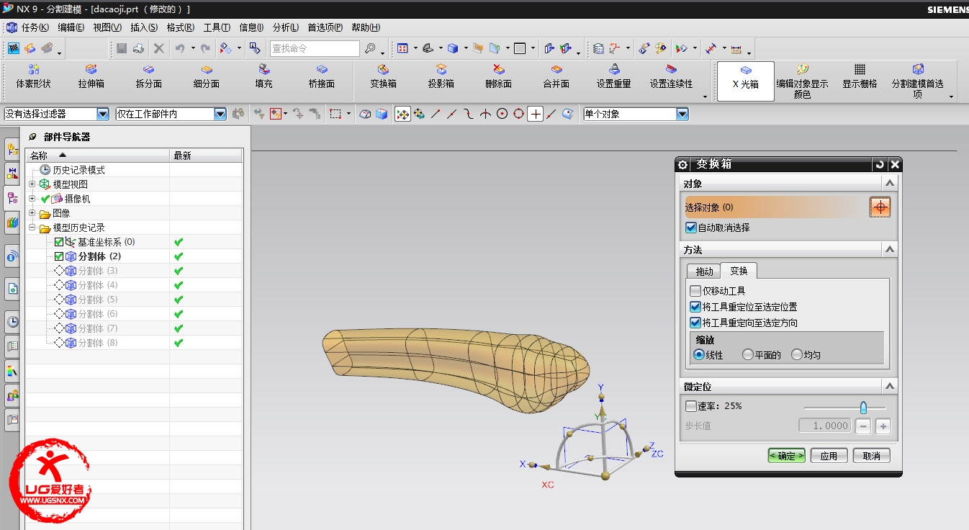Collapse the 方法 section in dialog
Viewport: 969px width, 530px height.
coord(891,249)
